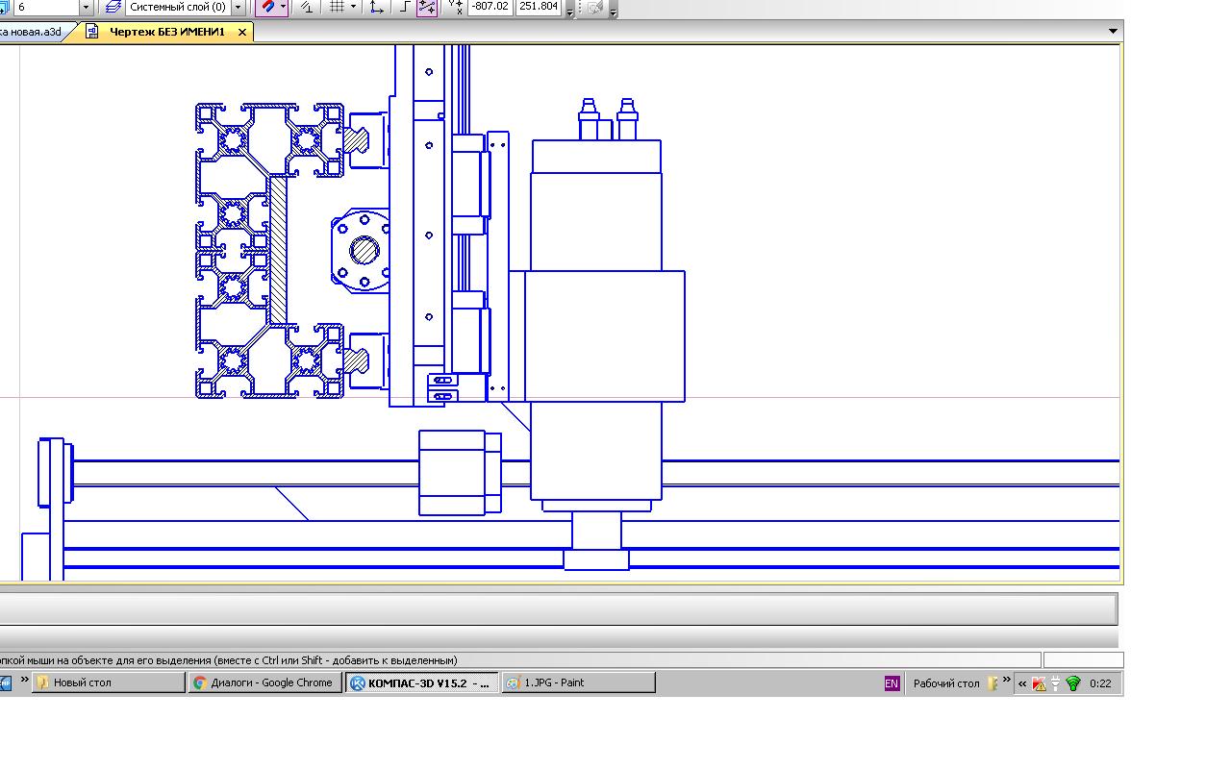Click the taskbar clock showing 0:22
Image resolution: width=1231 pixels, height=769 pixels.
1100,683
